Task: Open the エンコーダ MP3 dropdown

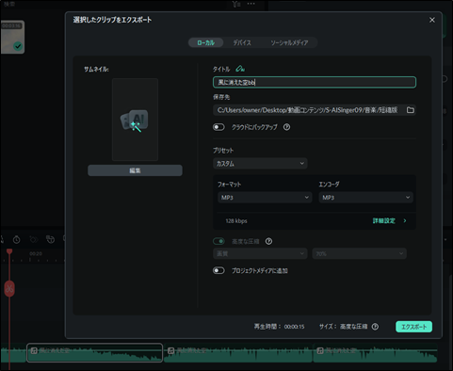Action: coord(365,198)
